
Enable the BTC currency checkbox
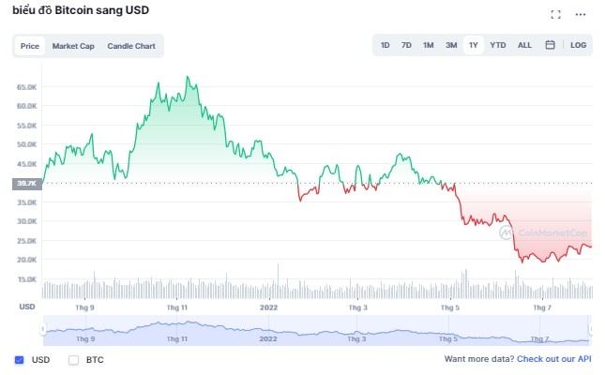[74, 359]
